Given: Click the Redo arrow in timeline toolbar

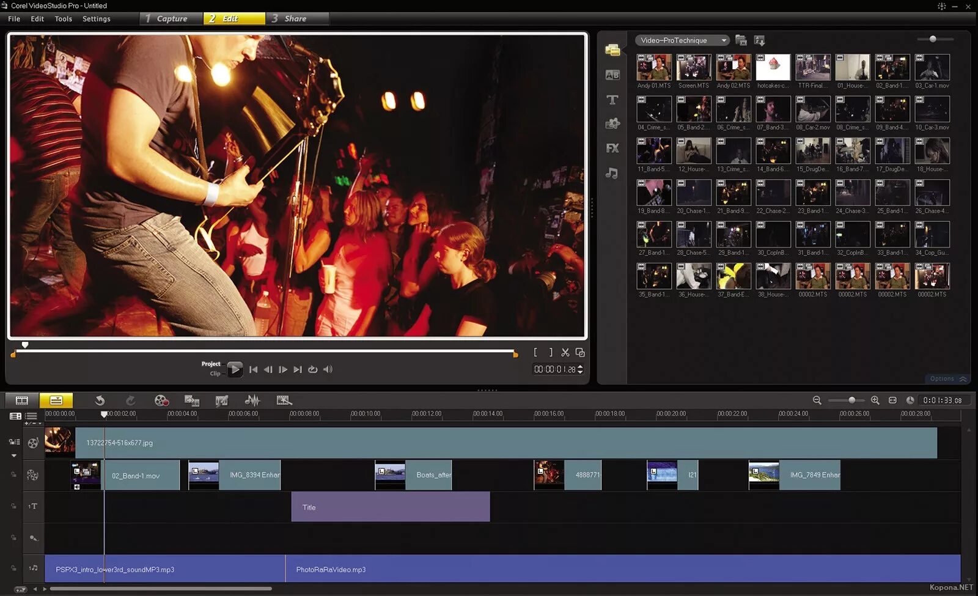Looking at the screenshot, I should [130, 400].
